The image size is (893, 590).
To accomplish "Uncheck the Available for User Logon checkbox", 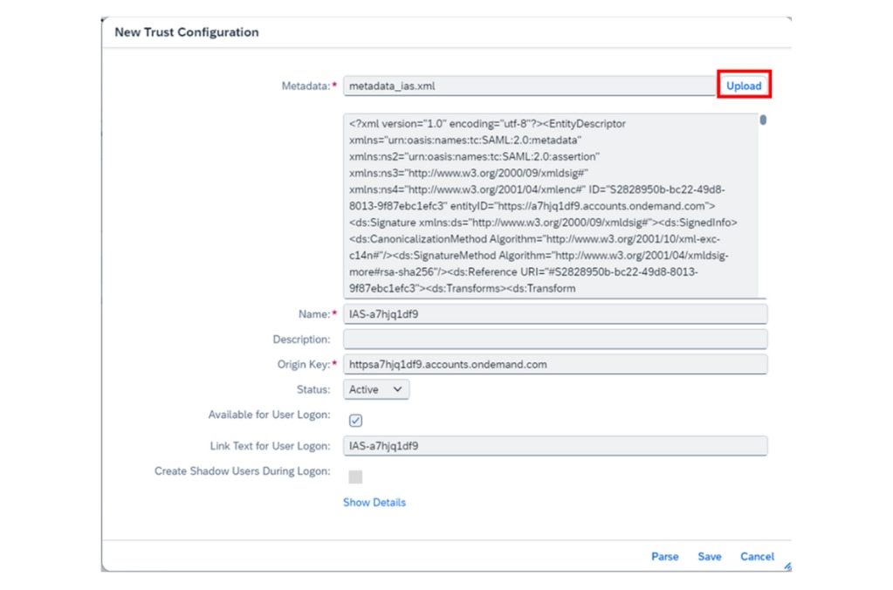I will (355, 421).
